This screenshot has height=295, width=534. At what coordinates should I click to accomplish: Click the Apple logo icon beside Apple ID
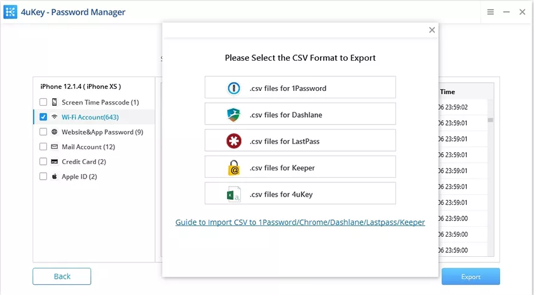(x=55, y=177)
